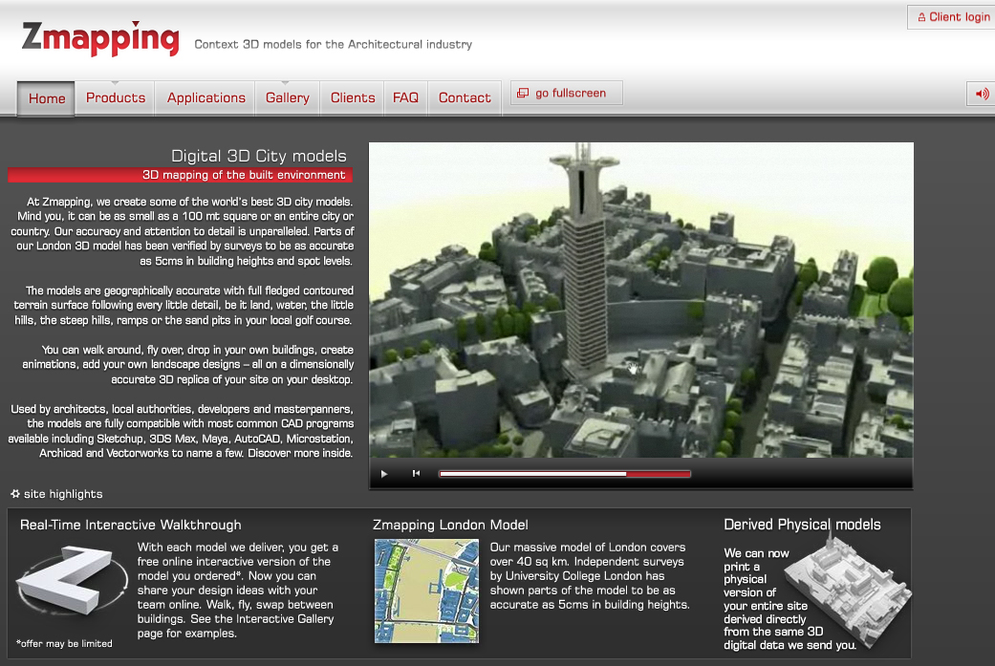Viewport: 995px width, 666px height.
Task: Go to the Clients page
Action: tap(352, 97)
